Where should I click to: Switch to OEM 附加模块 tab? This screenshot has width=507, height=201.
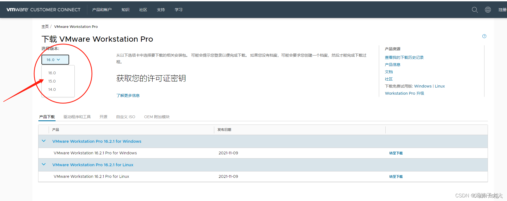pos(157,117)
